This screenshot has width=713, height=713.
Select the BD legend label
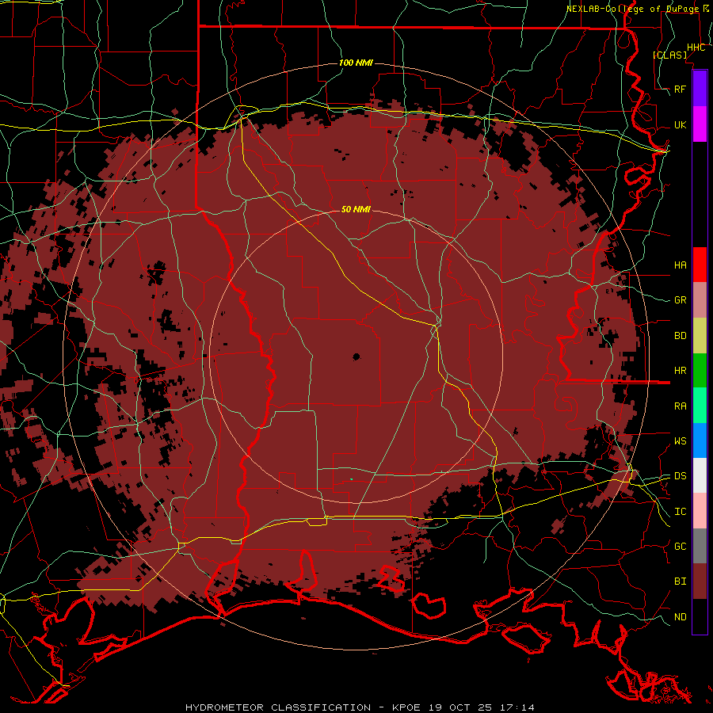(681, 336)
